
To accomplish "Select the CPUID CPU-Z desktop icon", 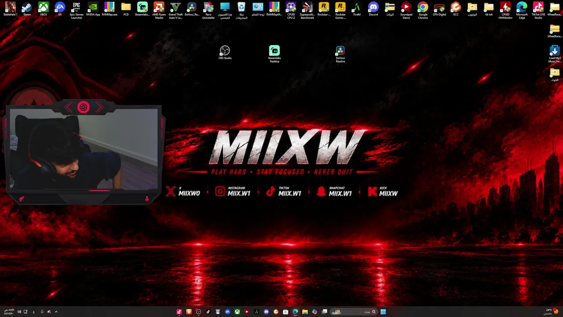I will tap(291, 11).
